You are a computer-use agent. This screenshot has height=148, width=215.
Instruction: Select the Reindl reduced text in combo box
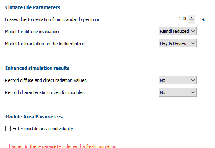click(x=174, y=31)
